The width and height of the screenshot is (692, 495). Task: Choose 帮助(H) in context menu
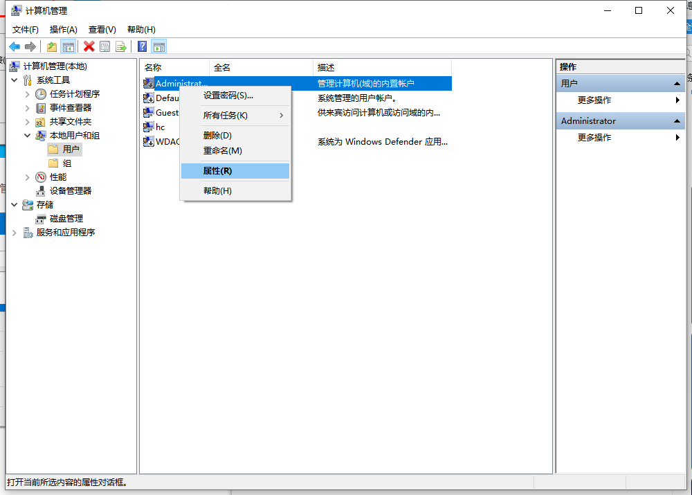[x=235, y=191]
